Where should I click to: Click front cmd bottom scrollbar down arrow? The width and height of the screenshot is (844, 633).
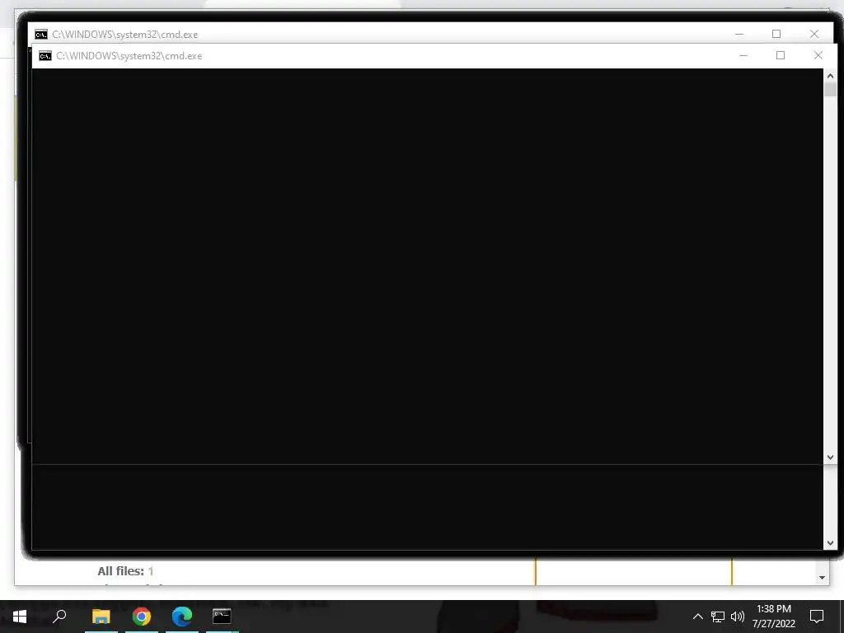coord(830,543)
